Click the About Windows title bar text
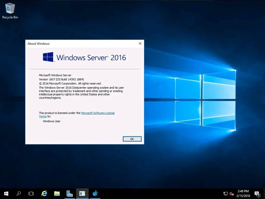 click(x=39, y=44)
